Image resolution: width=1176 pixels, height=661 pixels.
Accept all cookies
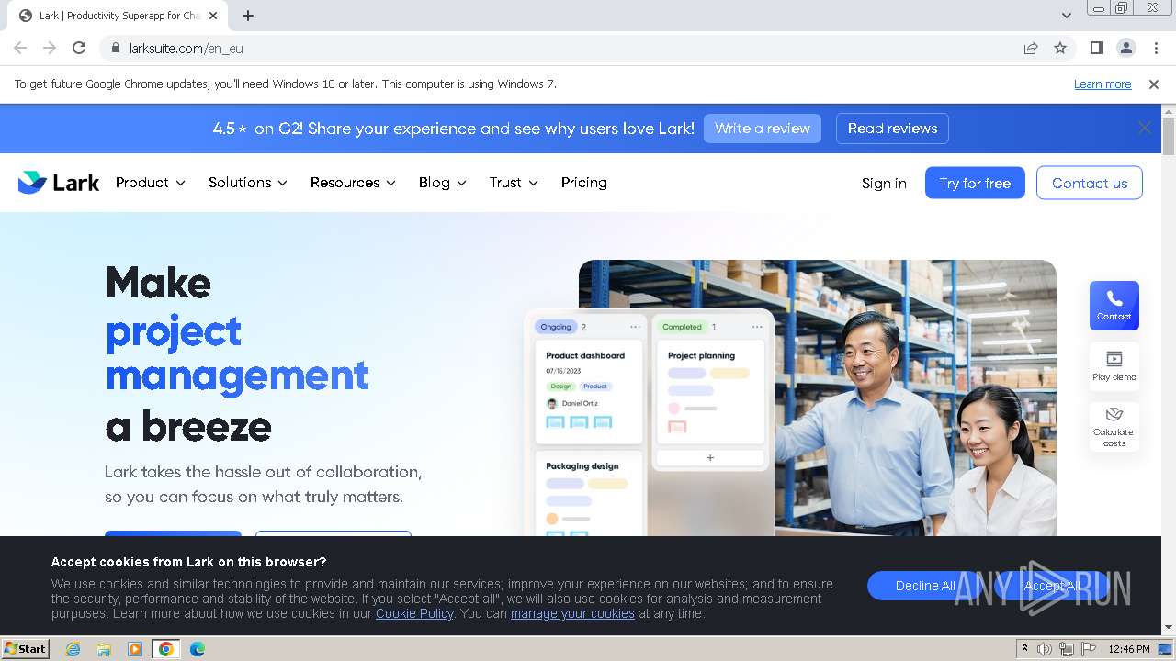pyautogui.click(x=1052, y=586)
